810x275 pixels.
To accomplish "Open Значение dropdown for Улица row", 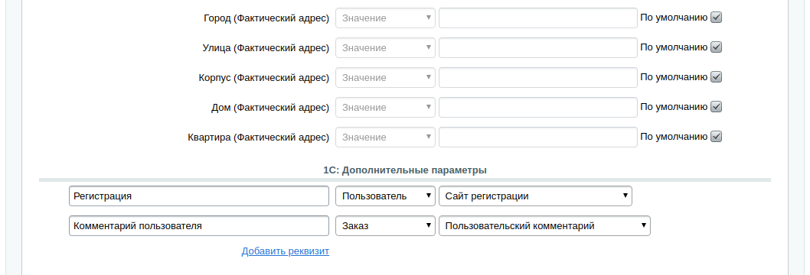I will point(385,48).
